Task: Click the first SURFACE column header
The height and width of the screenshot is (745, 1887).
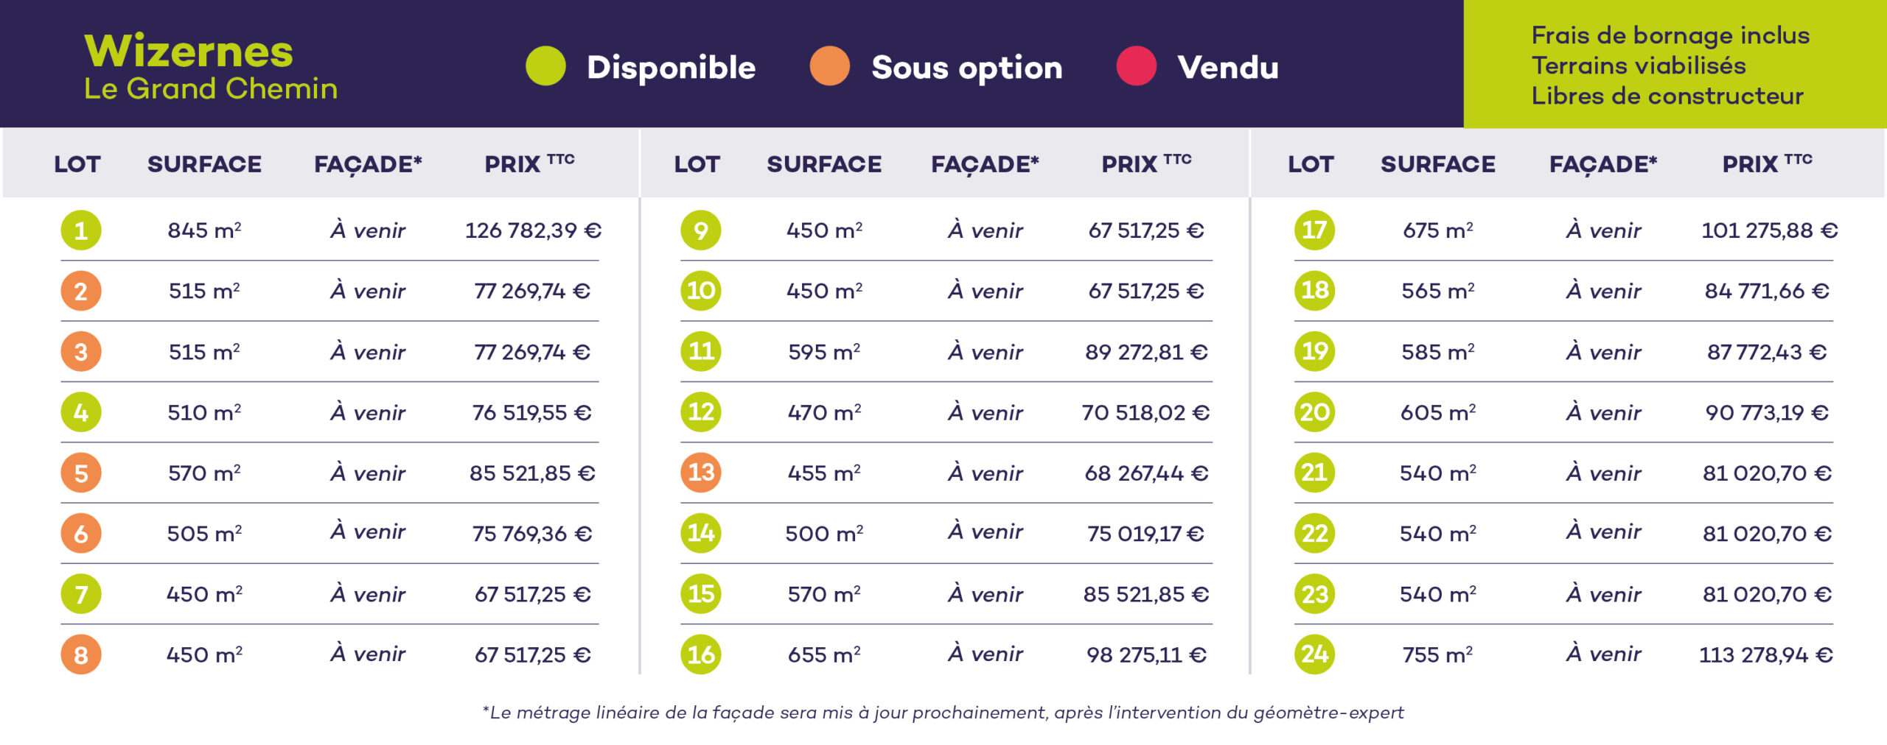Action: pos(204,164)
